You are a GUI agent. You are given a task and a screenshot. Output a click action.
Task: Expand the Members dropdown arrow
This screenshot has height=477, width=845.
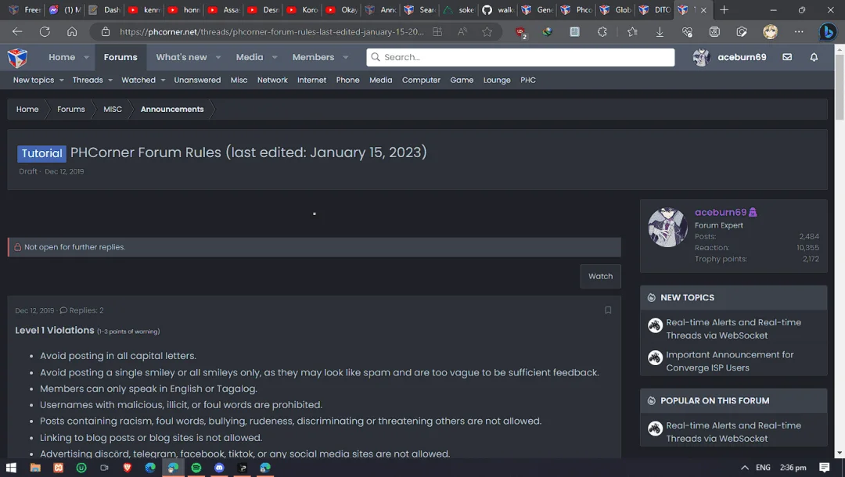point(346,57)
